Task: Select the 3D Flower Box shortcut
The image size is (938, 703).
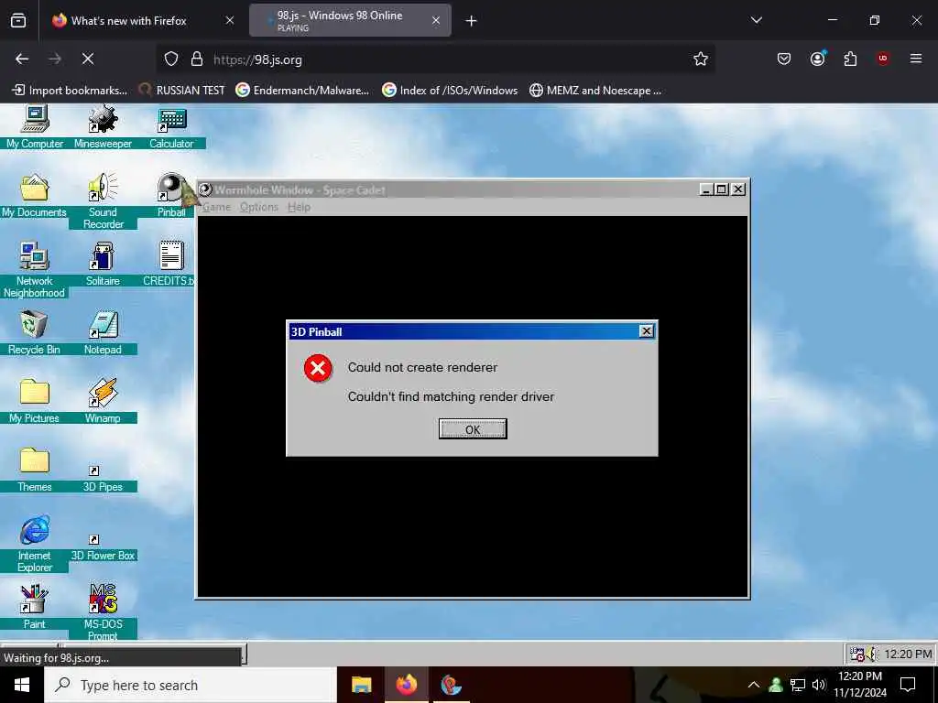Action: pos(103,547)
